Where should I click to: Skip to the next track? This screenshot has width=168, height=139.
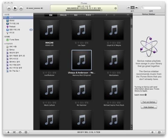(x=21, y=8)
